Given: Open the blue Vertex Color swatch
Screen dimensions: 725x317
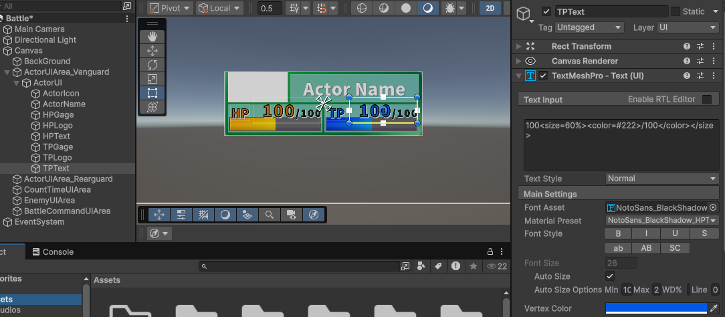Looking at the screenshot, I should pos(656,308).
